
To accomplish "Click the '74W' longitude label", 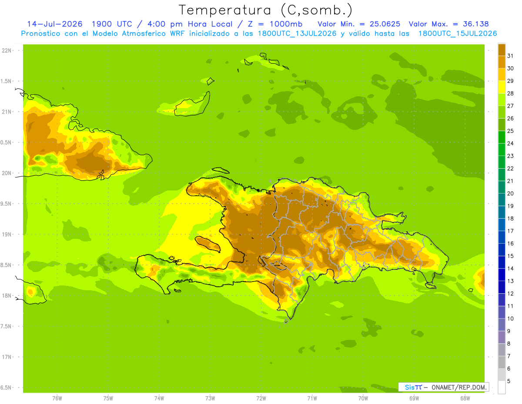I will coord(159,398).
